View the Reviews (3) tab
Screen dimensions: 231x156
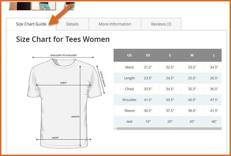click(161, 24)
